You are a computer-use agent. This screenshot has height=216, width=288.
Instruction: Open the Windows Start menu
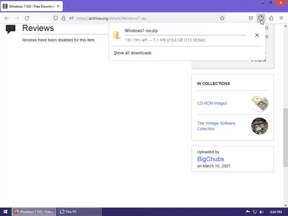click(x=5, y=212)
